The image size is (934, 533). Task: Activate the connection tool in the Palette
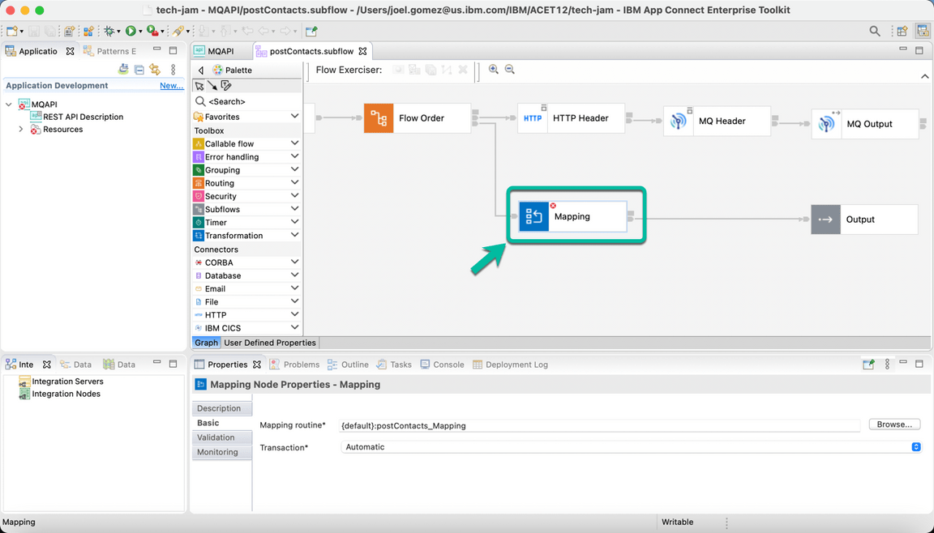click(214, 86)
